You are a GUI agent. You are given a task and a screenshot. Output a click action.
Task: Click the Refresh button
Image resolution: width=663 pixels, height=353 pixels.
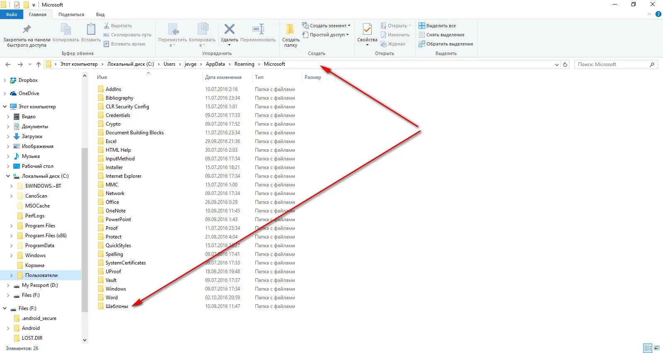(565, 64)
